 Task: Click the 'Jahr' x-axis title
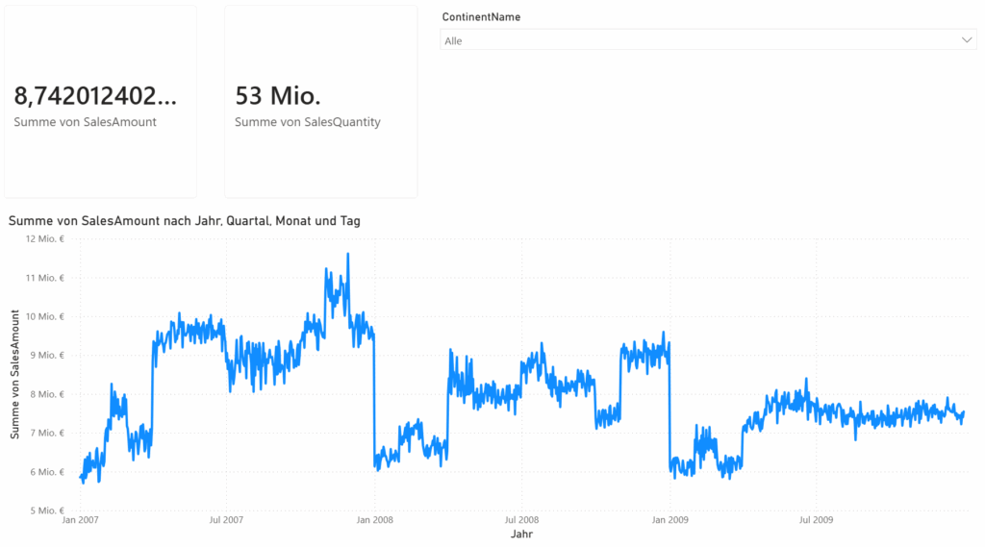pyautogui.click(x=521, y=534)
